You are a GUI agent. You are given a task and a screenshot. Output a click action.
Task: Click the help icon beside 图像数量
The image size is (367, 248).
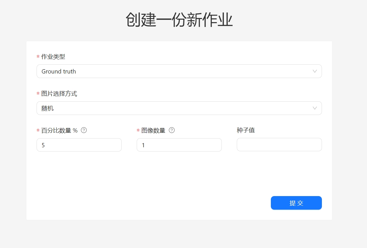172,130
